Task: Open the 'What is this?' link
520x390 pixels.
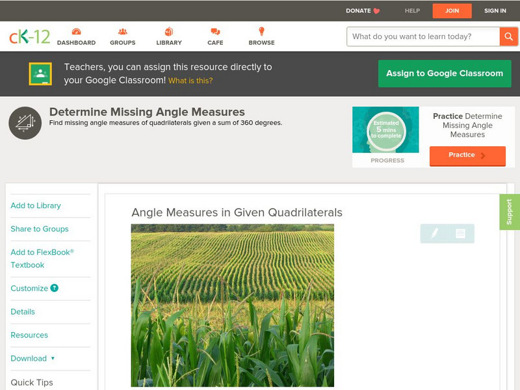Action: [x=190, y=81]
